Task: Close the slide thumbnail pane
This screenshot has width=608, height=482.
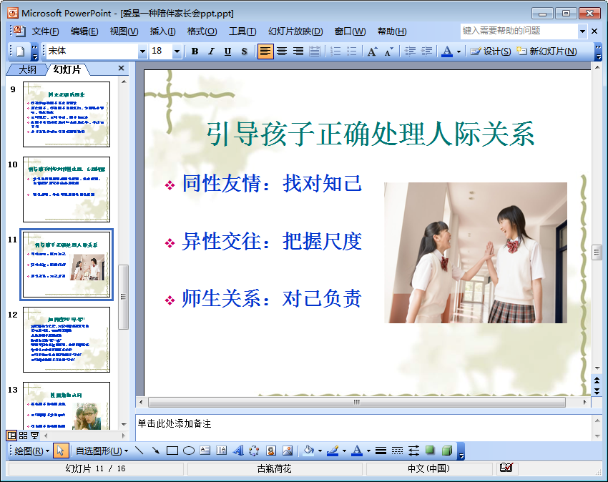Action: 121,68
